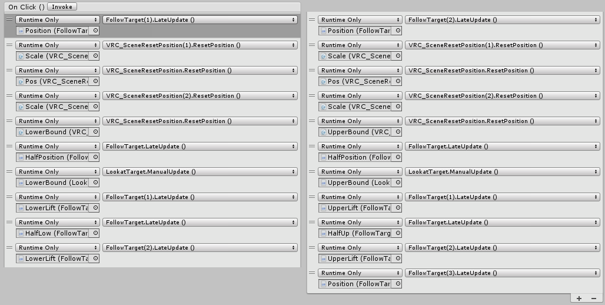The height and width of the screenshot is (305, 605).
Task: Click the On Click () header label
Action: pyautogui.click(x=26, y=7)
